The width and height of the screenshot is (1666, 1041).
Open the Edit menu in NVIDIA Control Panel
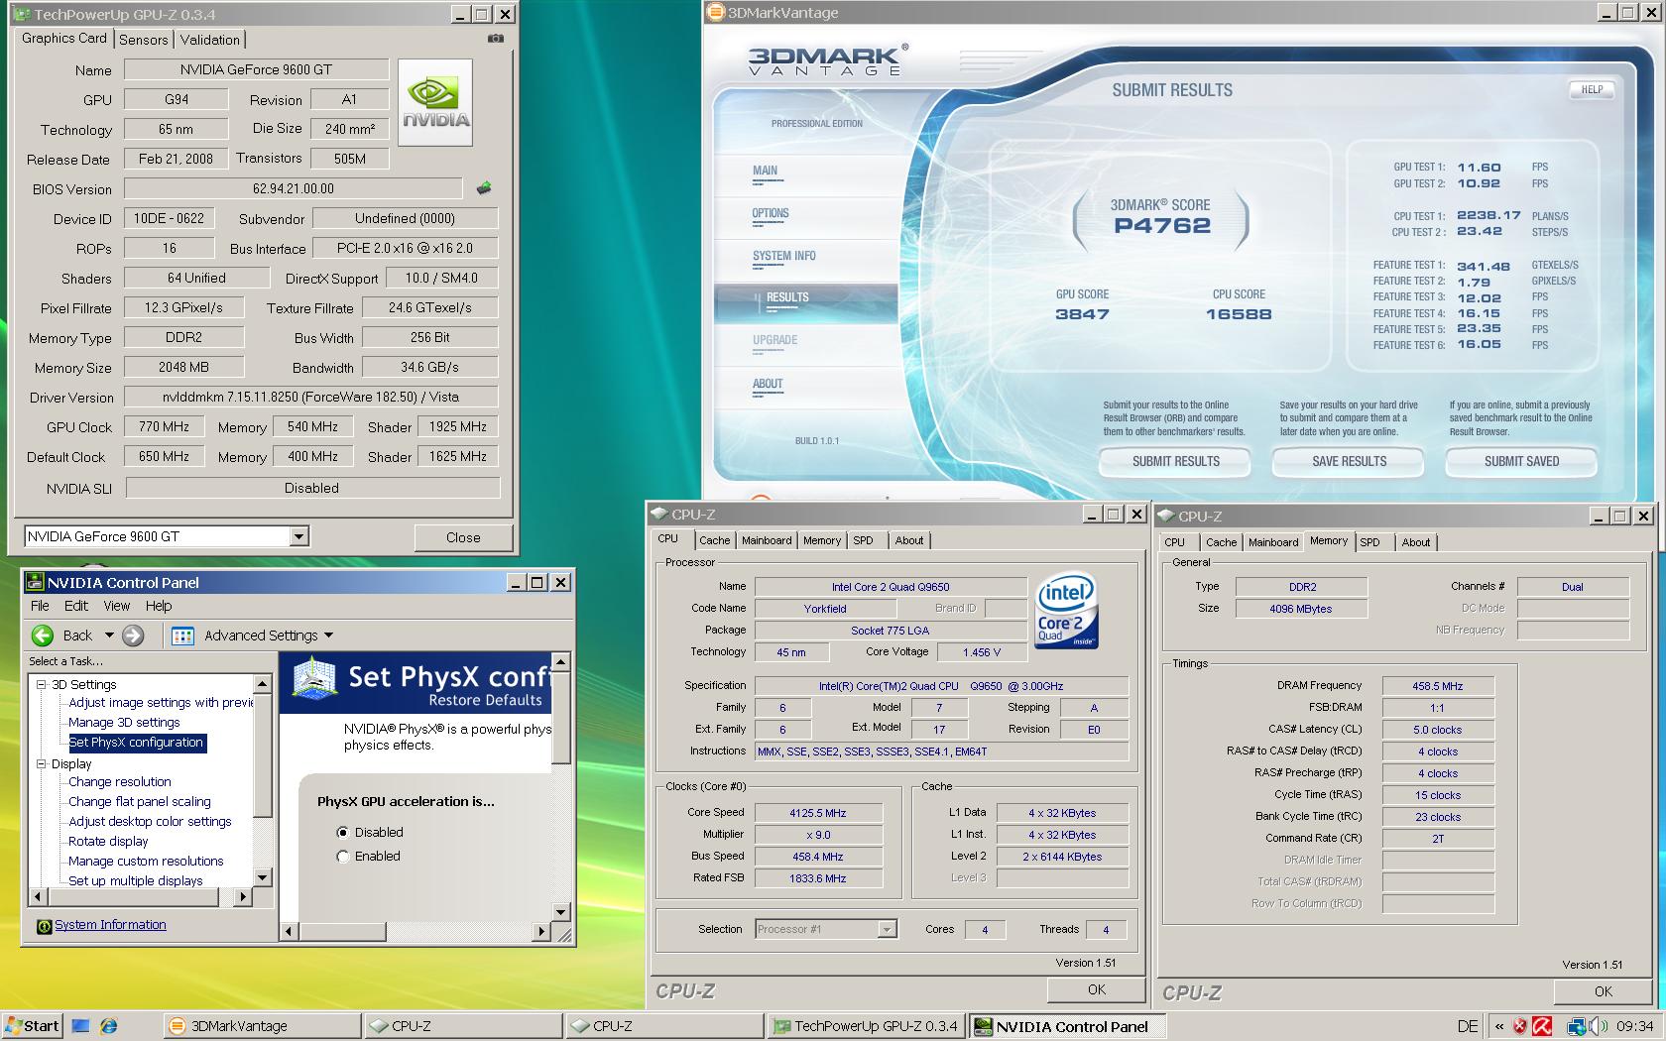click(x=76, y=606)
